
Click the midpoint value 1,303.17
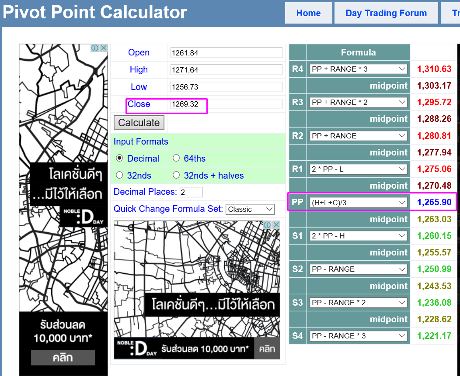[x=434, y=86]
